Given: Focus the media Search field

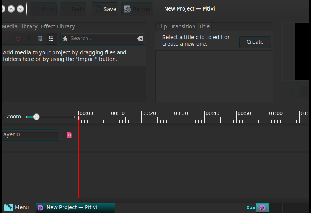Looking at the screenshot, I should pyautogui.click(x=103, y=39).
